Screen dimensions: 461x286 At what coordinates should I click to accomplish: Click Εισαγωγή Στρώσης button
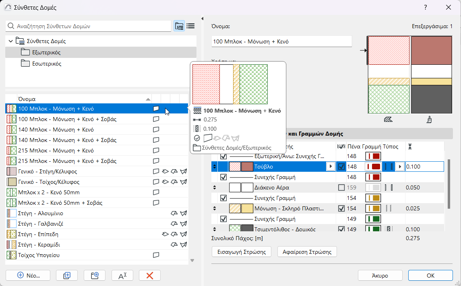tap(242, 252)
